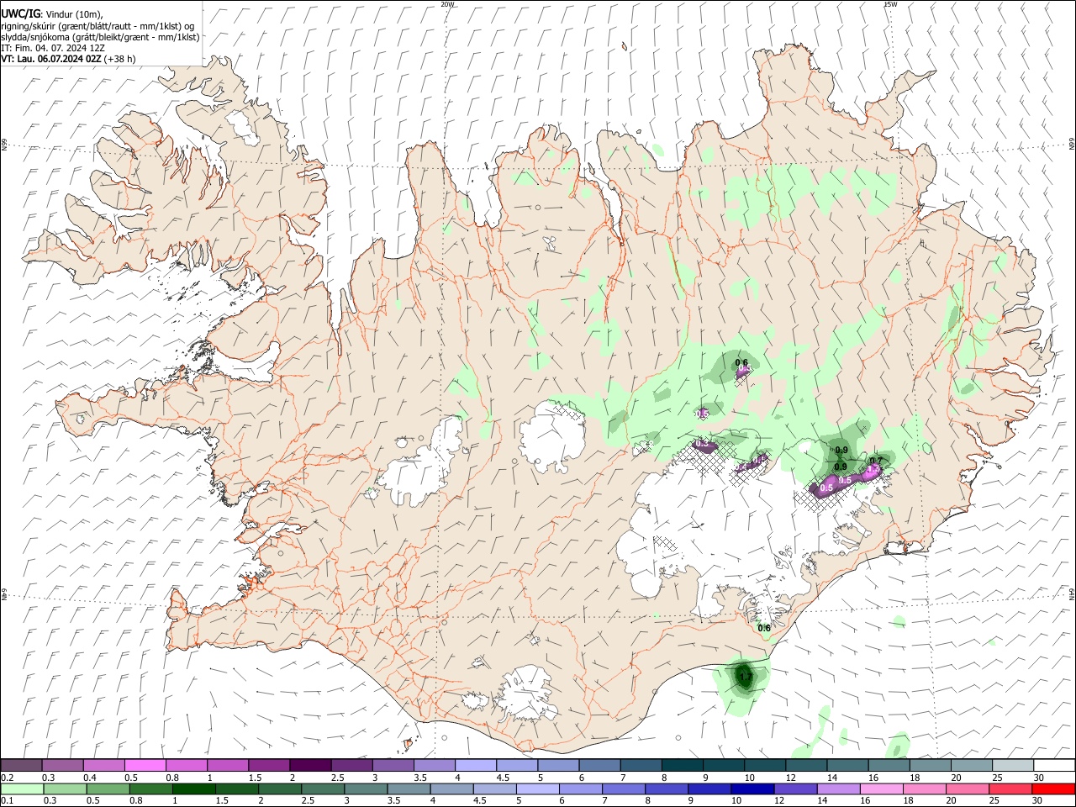Pick the lavender 4–4.5 snow scale swatch
1076x807 pixels.
click(x=475, y=765)
